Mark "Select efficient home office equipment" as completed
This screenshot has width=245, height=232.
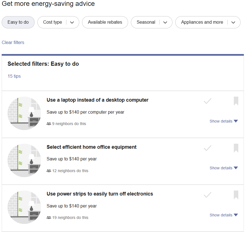[208, 148]
